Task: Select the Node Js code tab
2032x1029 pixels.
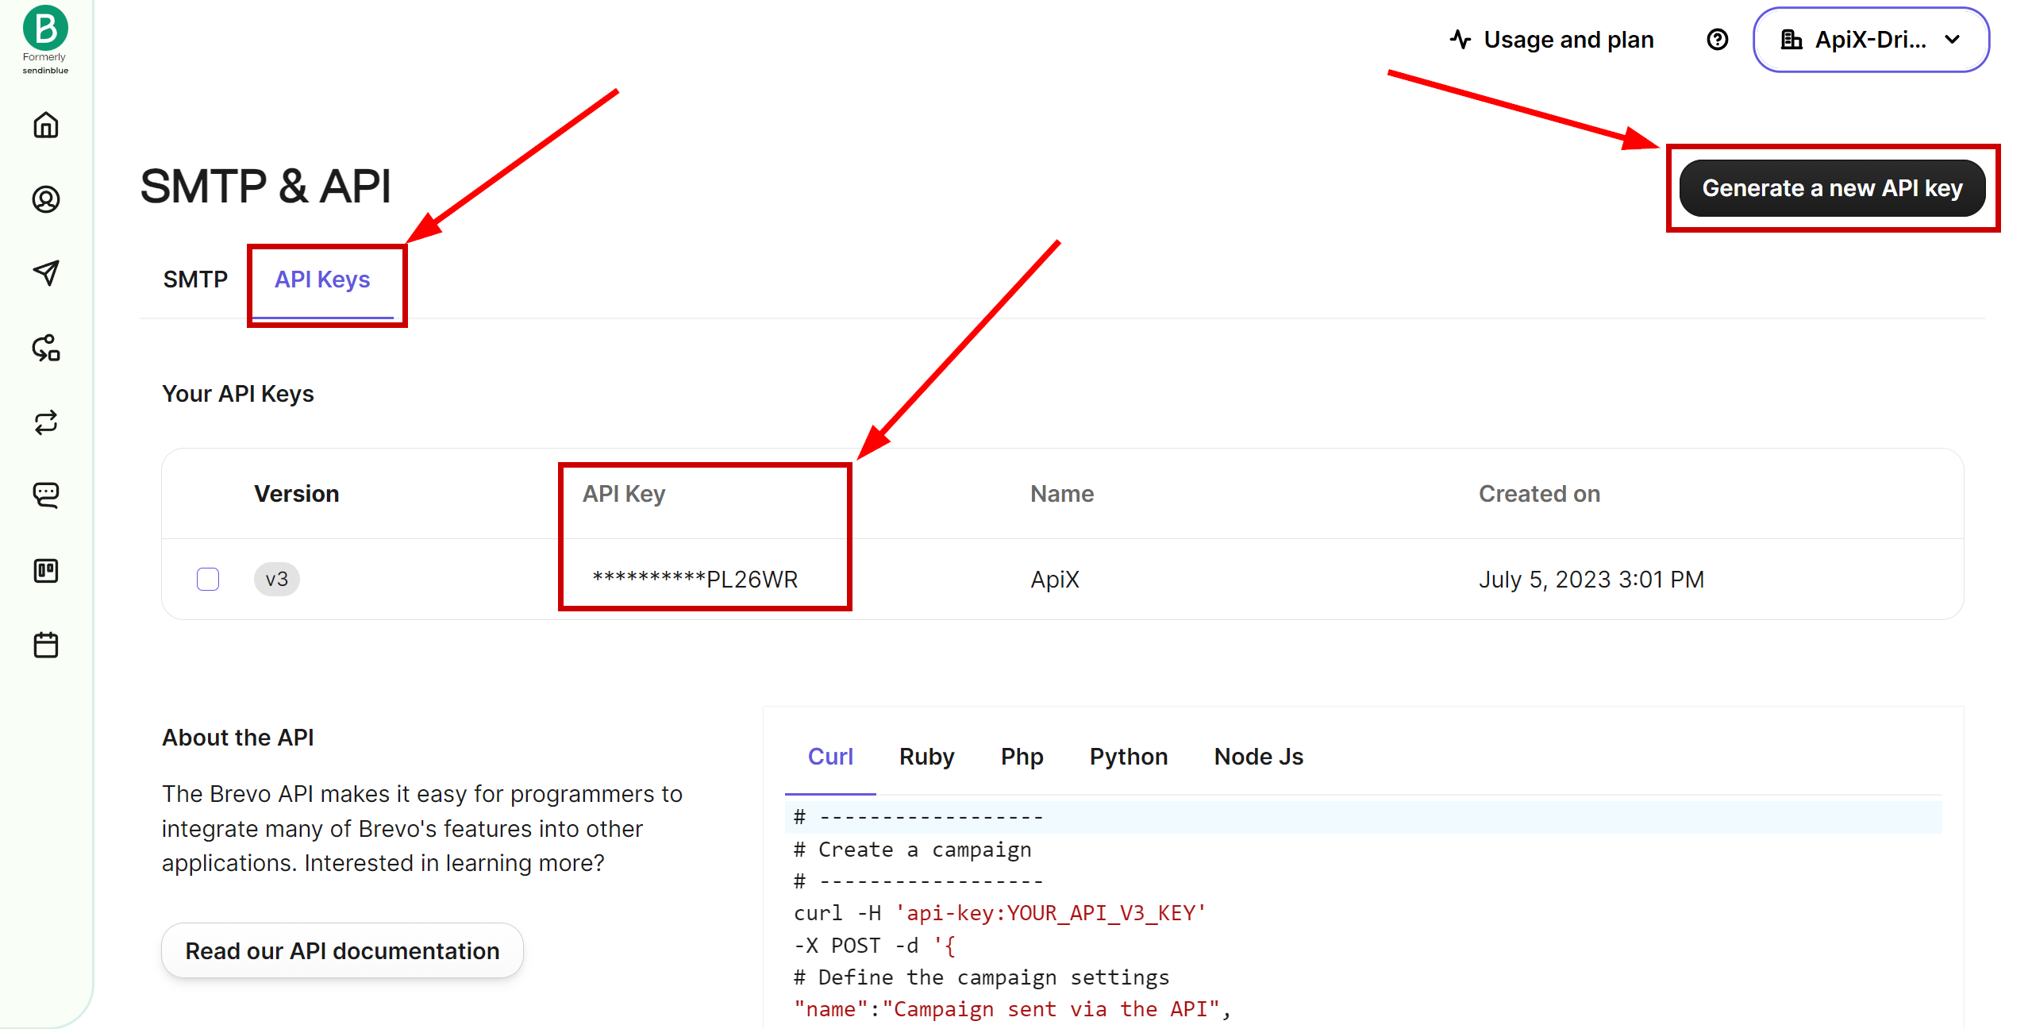Action: (x=1258, y=756)
